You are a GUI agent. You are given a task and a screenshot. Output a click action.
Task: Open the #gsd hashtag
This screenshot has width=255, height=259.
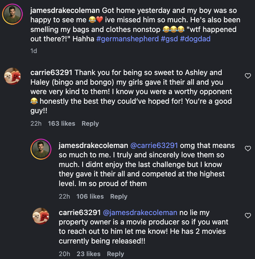tap(169, 39)
